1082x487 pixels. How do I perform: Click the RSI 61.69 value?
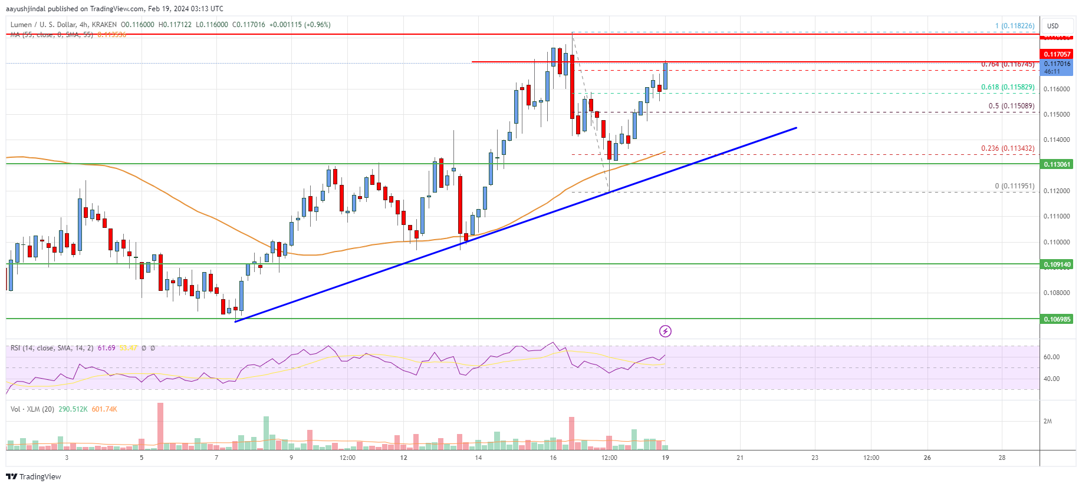pyautogui.click(x=106, y=348)
